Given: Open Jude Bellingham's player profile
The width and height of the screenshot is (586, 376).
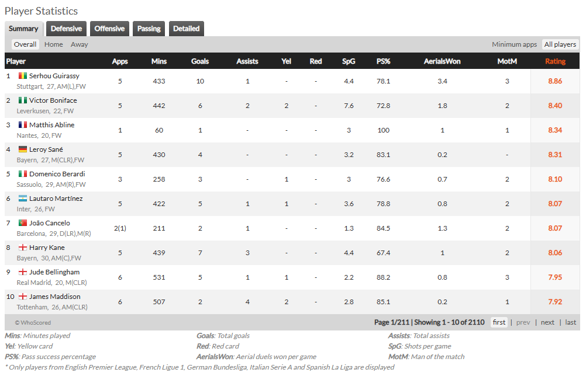Looking at the screenshot, I should (x=54, y=272).
